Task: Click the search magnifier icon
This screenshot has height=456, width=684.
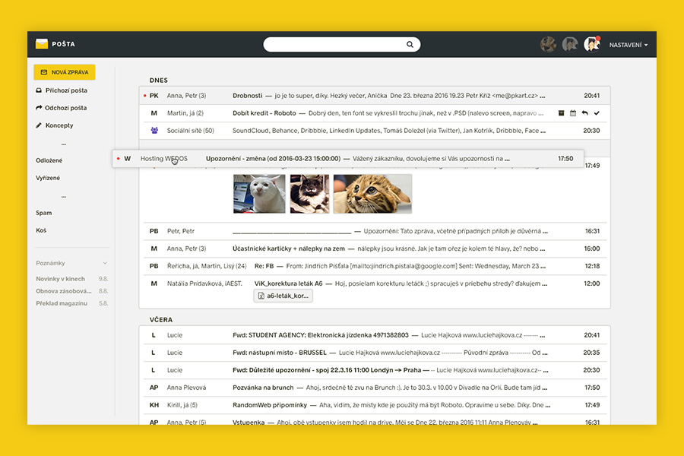Action: (x=410, y=45)
